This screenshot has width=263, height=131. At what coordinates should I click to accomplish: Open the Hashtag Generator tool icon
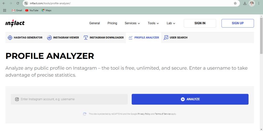coord(10,38)
